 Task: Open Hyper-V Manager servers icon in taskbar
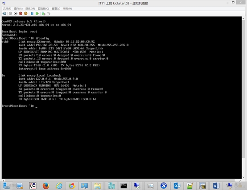[111, 186]
